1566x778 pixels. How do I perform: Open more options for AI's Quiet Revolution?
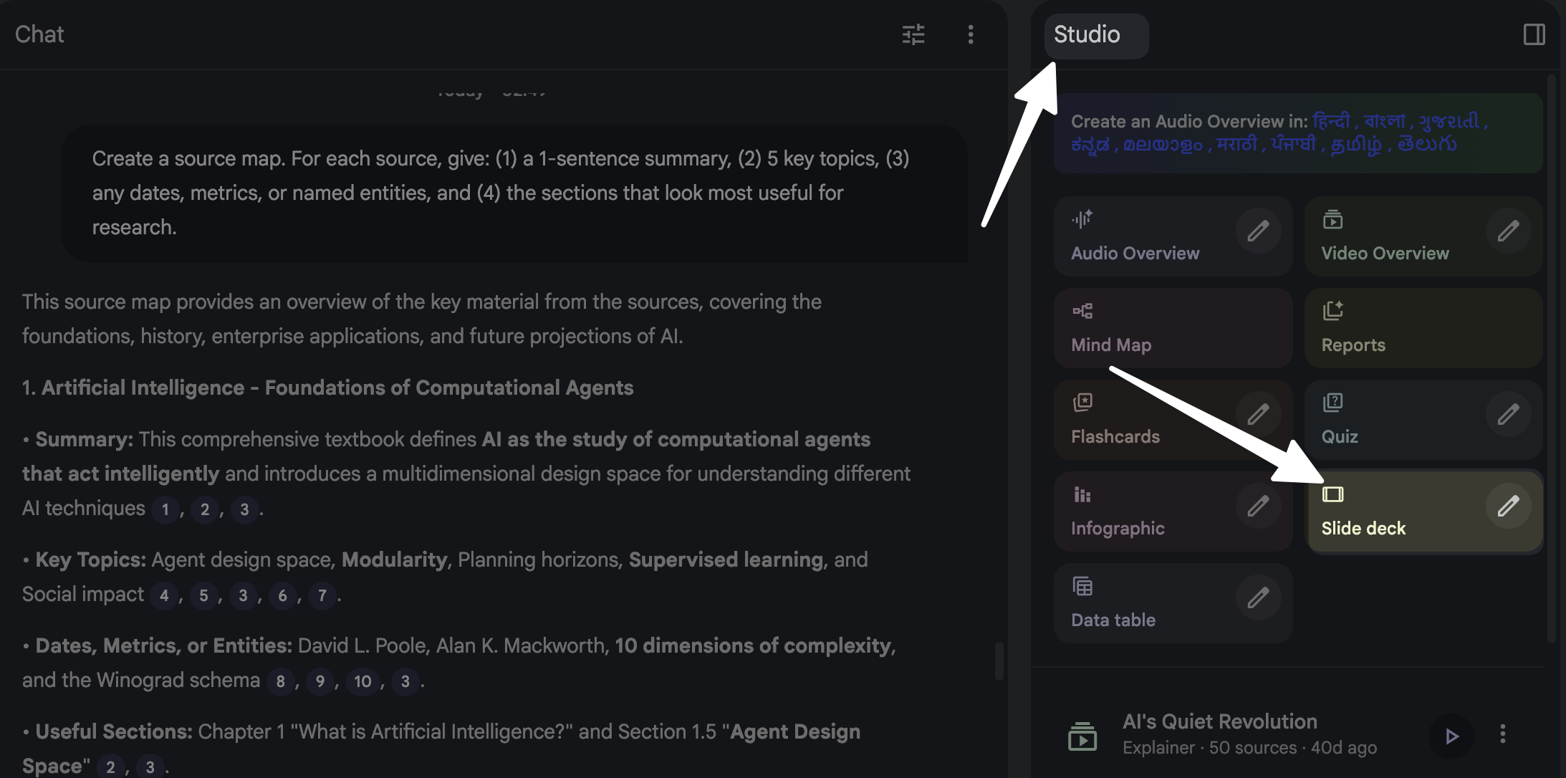click(1503, 734)
